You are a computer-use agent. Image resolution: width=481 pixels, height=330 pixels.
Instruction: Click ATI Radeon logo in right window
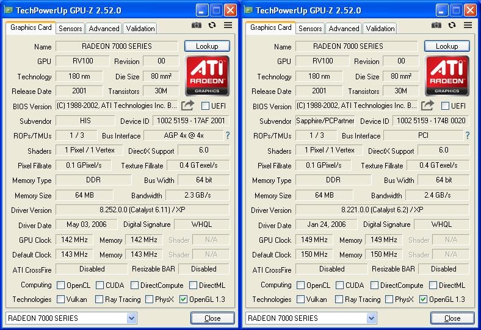point(447,76)
